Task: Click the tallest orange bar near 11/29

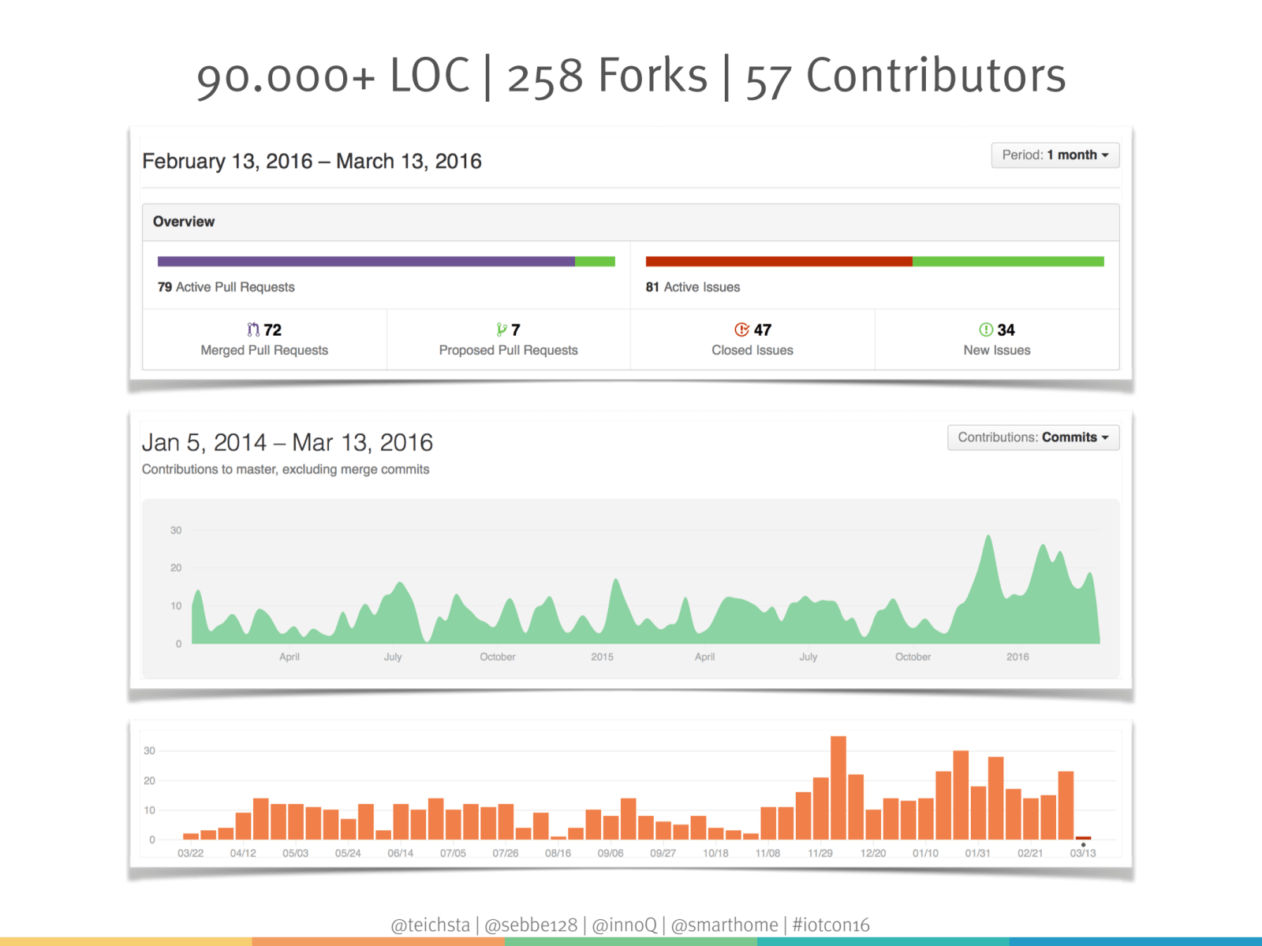Action: tap(838, 788)
